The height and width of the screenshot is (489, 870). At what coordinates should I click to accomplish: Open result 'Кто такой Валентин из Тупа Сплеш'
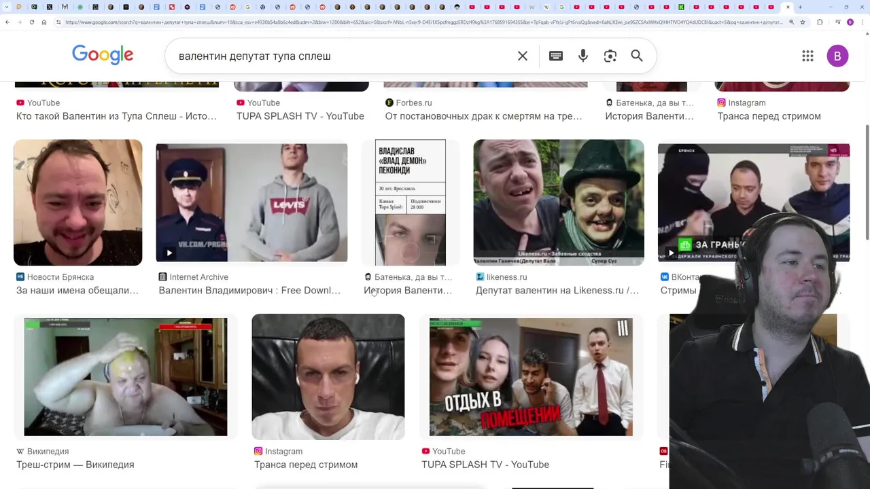pyautogui.click(x=116, y=116)
